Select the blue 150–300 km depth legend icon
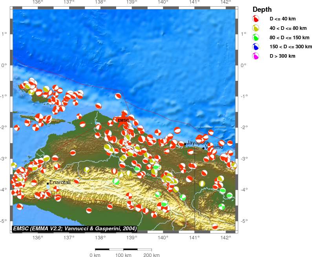Image resolution: width=312 pixels, height=257 pixels. pyautogui.click(x=256, y=47)
